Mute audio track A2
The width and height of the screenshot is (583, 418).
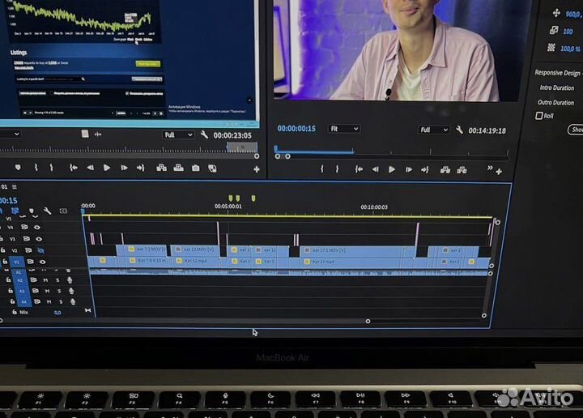coord(46,280)
